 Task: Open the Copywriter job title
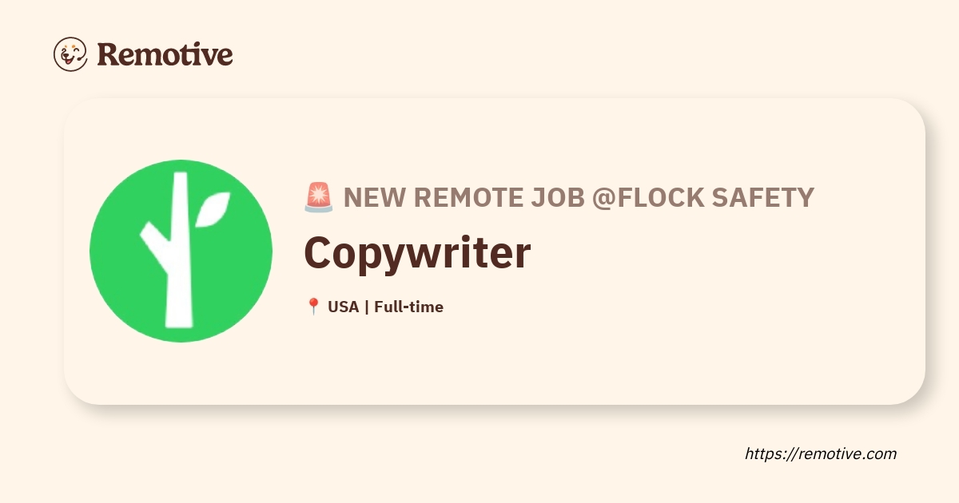(417, 253)
